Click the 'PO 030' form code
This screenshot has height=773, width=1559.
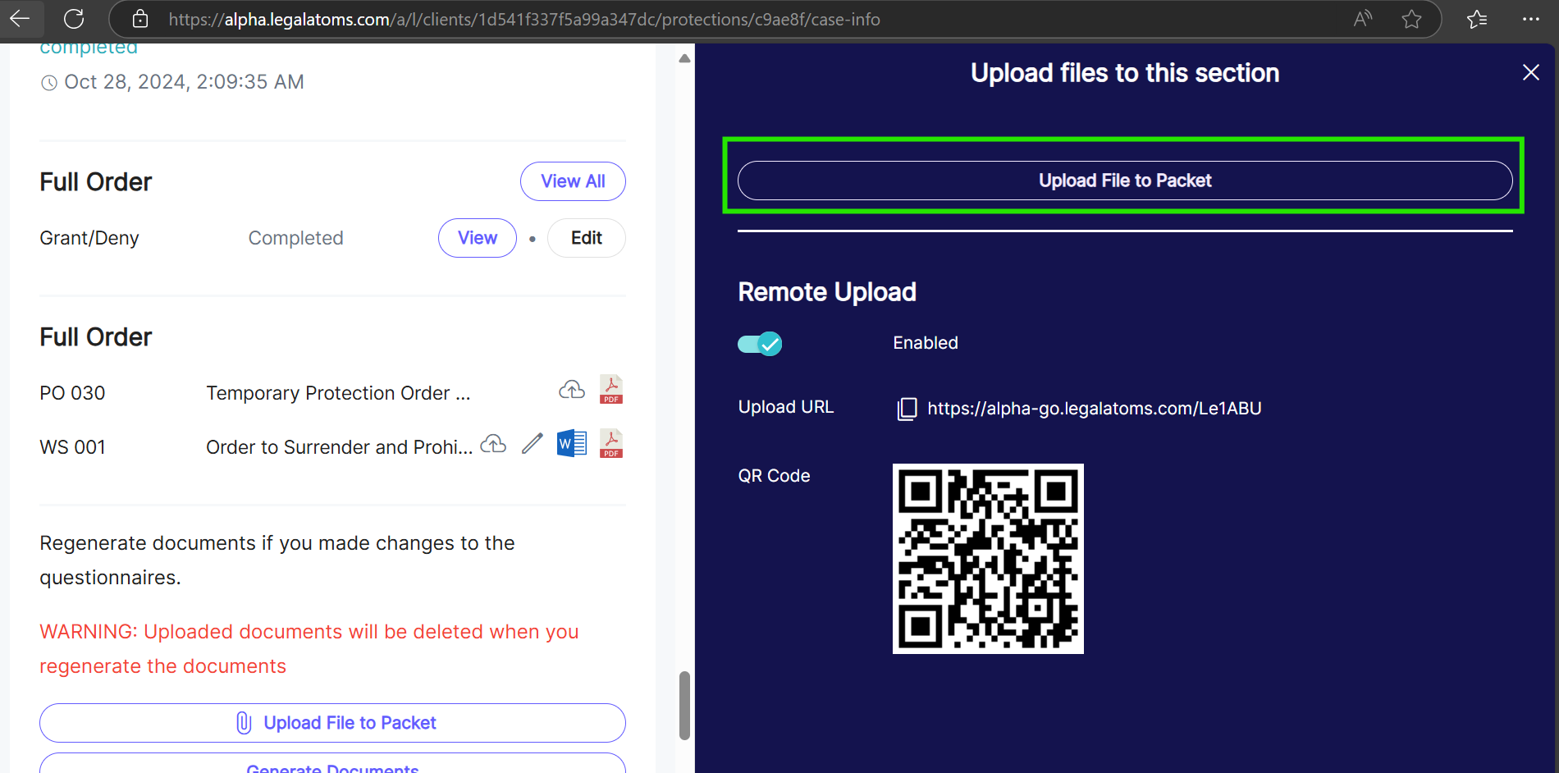[72, 393]
